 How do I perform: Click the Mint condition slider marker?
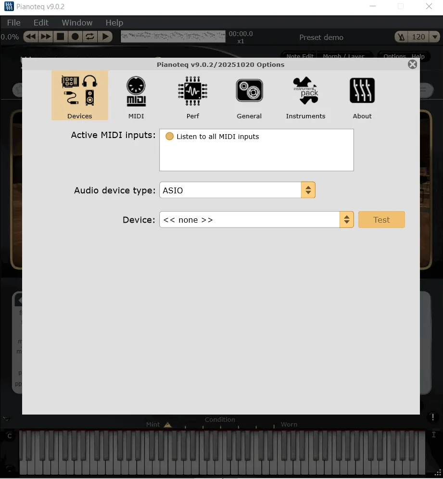coord(168,425)
